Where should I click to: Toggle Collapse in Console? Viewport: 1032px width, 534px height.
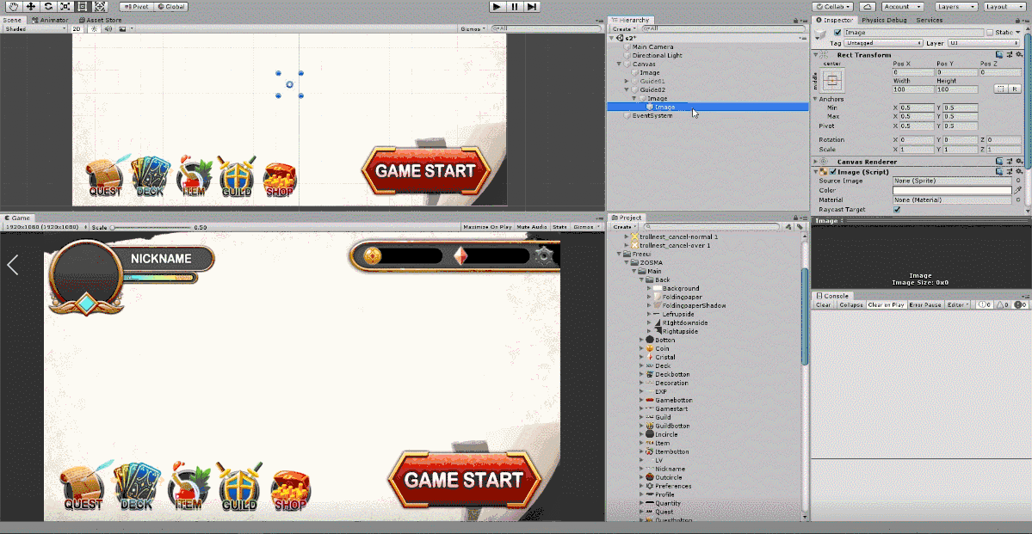[850, 305]
